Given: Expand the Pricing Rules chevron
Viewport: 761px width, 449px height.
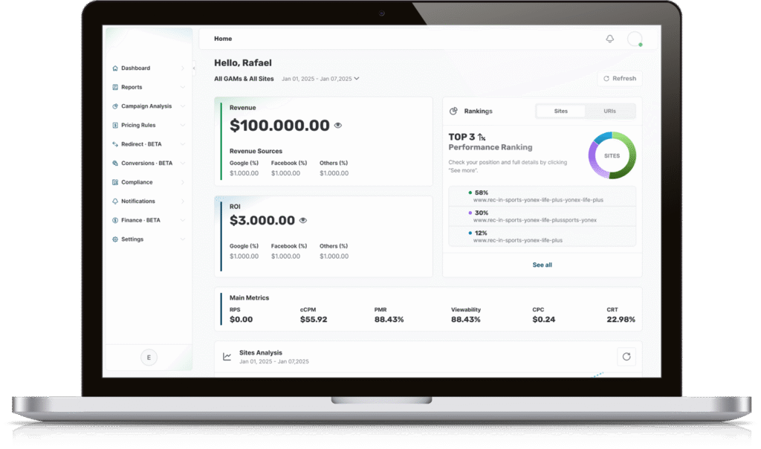Looking at the screenshot, I should click(183, 126).
